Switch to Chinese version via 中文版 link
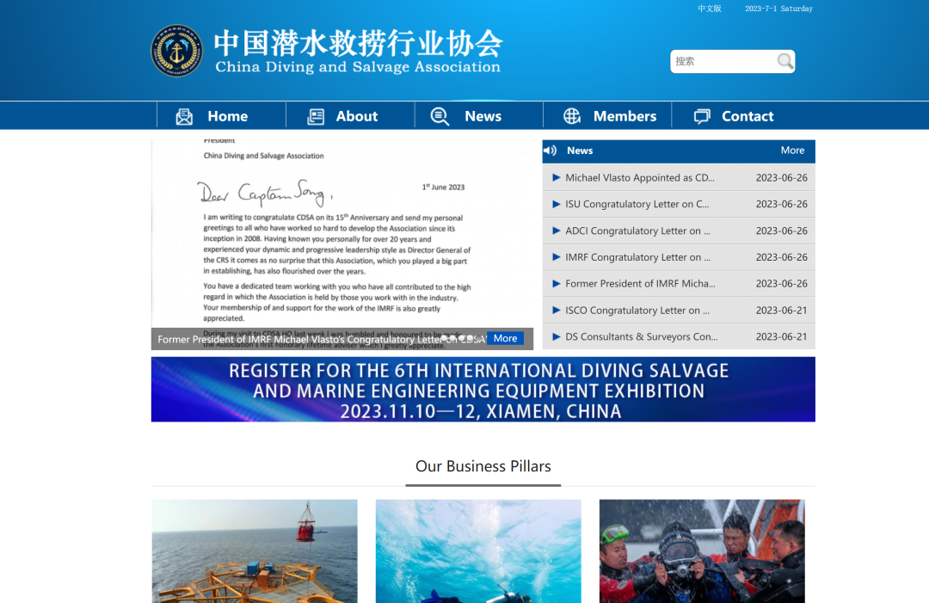This screenshot has height=603, width=929. click(709, 9)
